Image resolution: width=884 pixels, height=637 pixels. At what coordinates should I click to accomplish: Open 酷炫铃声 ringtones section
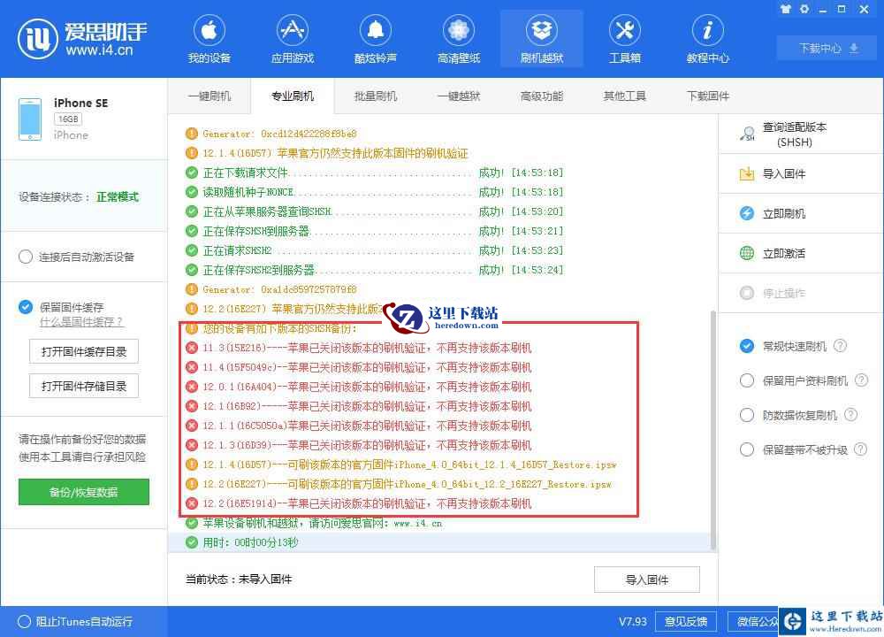click(376, 39)
